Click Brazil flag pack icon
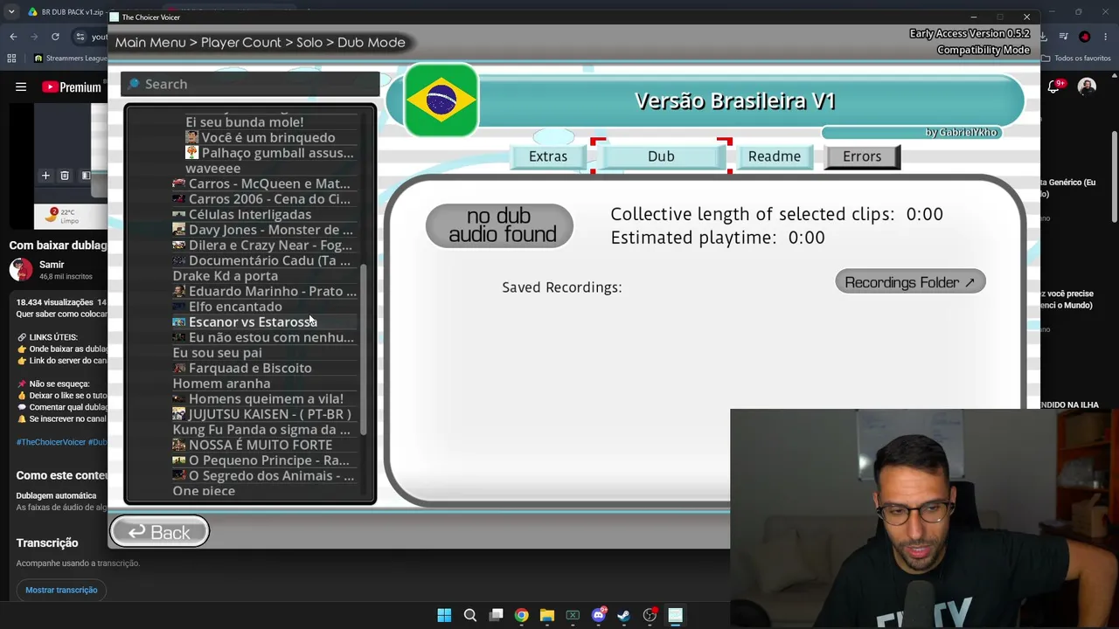This screenshot has width=1119, height=629. pyautogui.click(x=441, y=100)
